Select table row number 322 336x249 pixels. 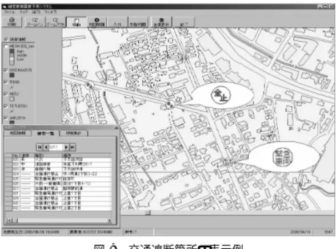58,164
